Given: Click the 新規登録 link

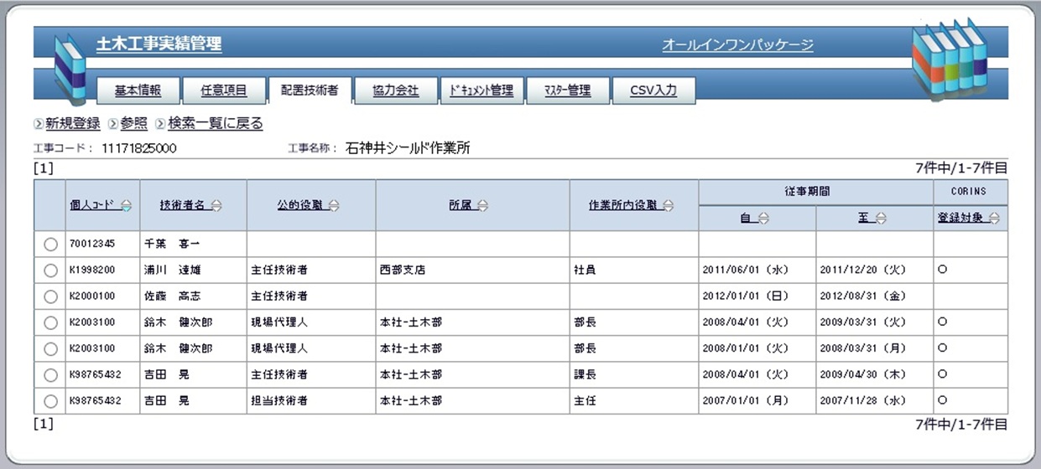Looking at the screenshot, I should (x=72, y=124).
